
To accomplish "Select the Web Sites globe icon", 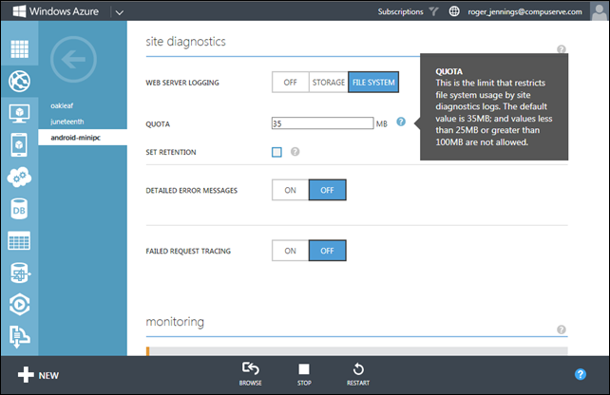I will point(19,81).
